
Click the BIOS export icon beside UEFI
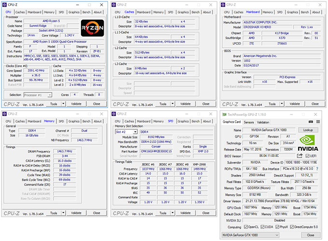click(300, 156)
